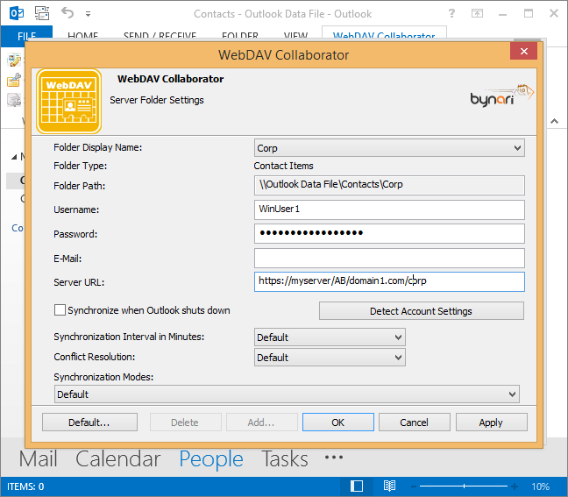Open the Conflict Resolution dropdown
The image size is (568, 497).
pos(330,358)
